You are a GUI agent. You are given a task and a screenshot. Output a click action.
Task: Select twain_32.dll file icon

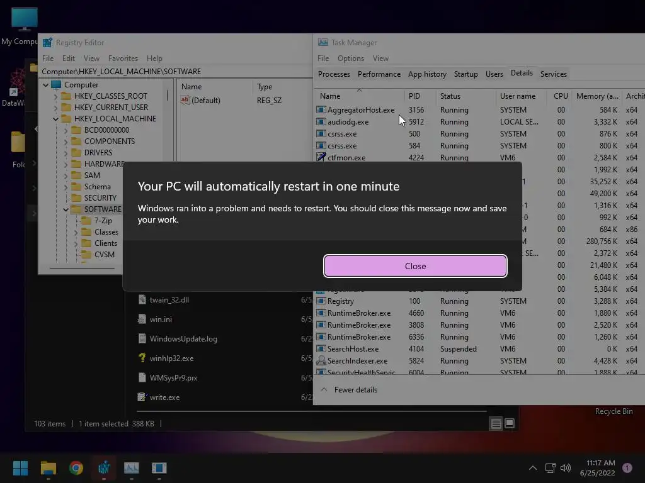[x=142, y=299]
